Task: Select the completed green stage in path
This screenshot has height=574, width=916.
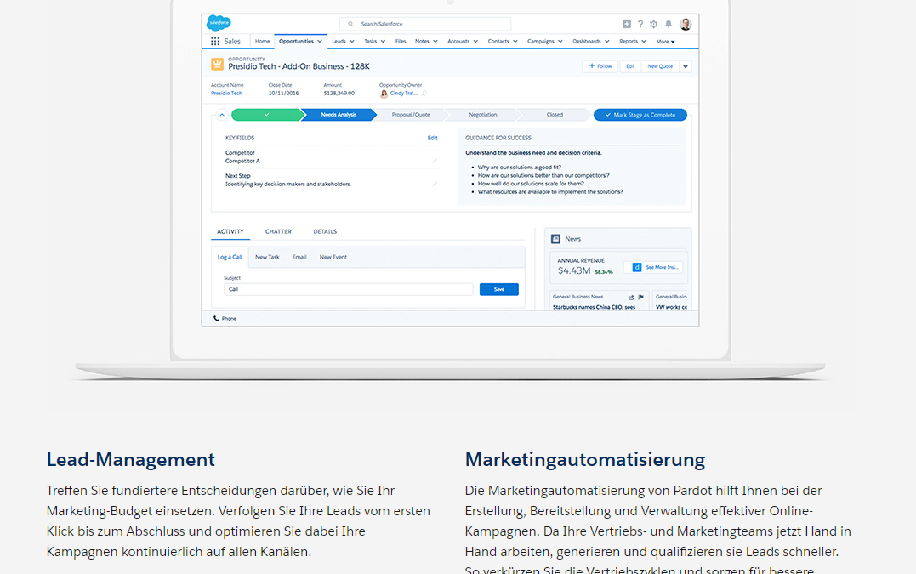Action: [266, 115]
